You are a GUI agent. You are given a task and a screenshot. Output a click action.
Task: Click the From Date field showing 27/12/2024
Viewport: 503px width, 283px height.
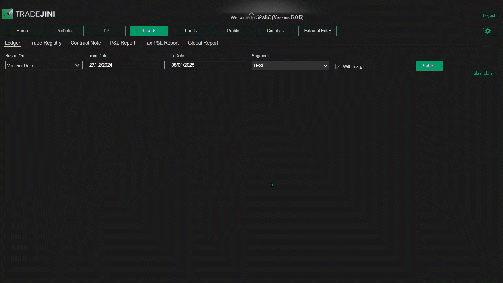(x=126, y=65)
